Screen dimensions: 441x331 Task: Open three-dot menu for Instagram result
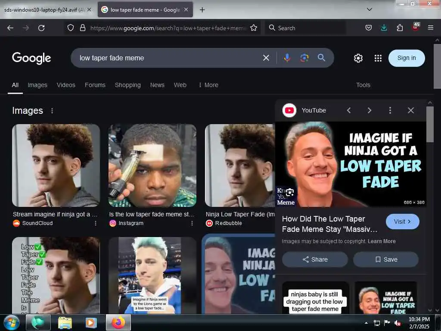(192, 223)
